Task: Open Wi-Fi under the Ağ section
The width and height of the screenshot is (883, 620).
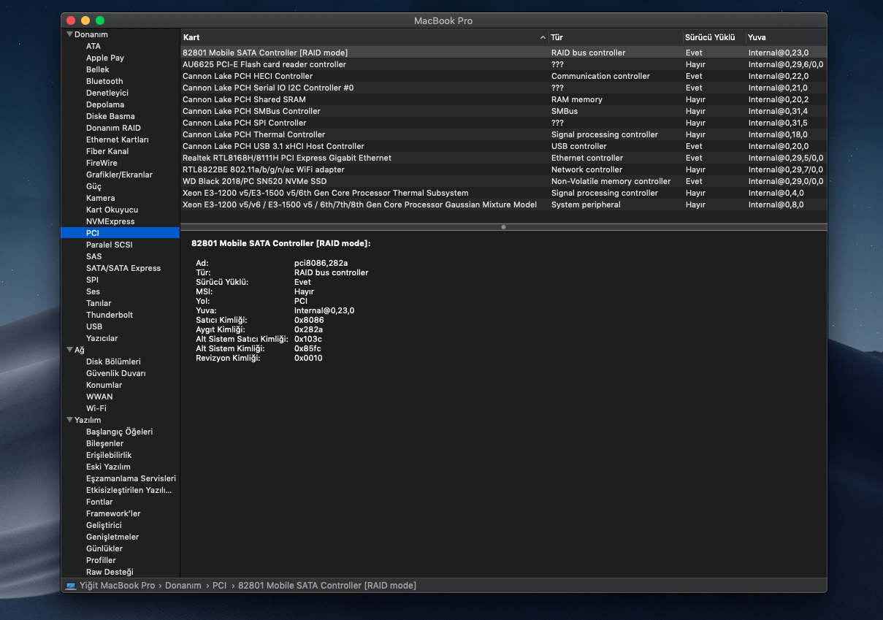Action: coord(96,408)
